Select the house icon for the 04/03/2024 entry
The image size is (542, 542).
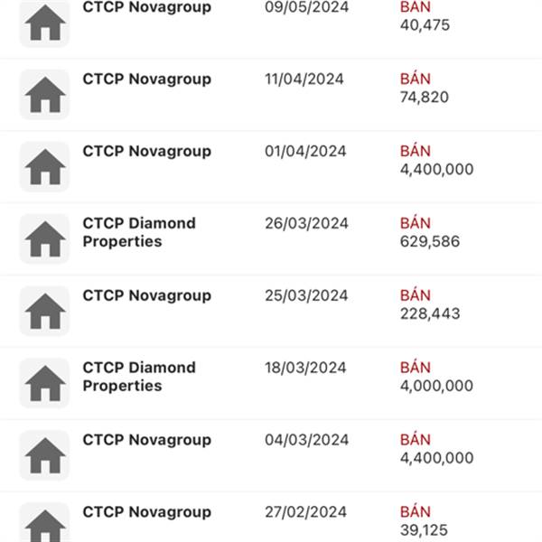pyautogui.click(x=44, y=455)
